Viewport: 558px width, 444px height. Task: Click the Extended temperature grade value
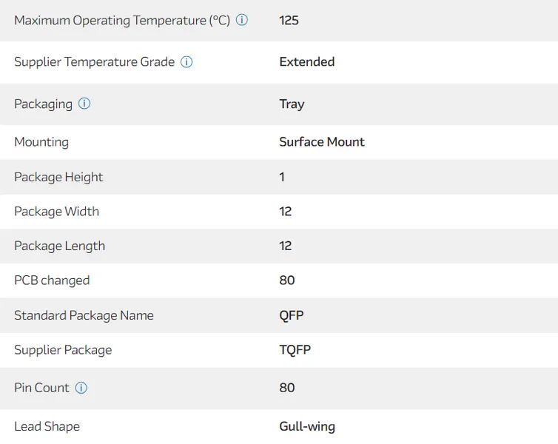tap(306, 62)
